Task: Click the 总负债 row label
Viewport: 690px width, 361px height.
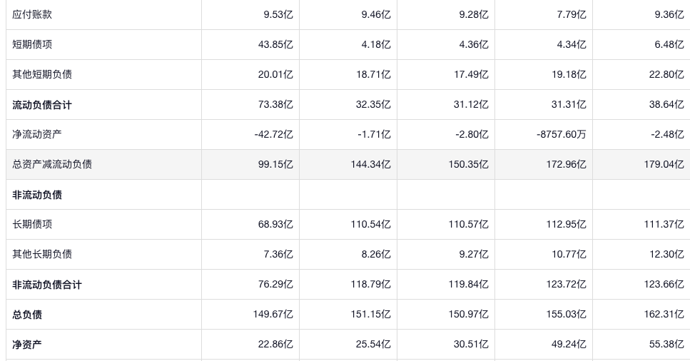Action: point(27,315)
